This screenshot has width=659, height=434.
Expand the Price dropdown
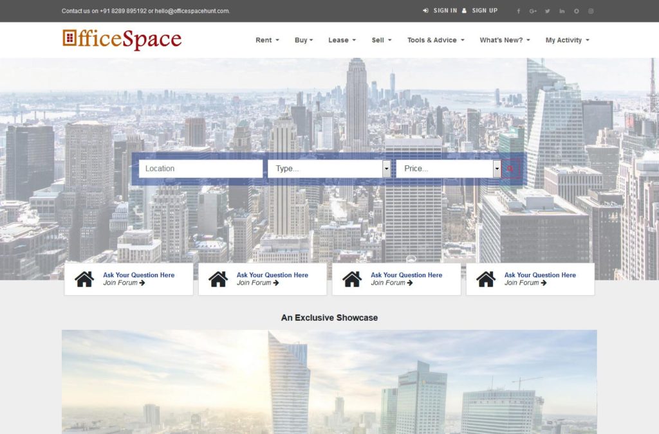coord(448,168)
